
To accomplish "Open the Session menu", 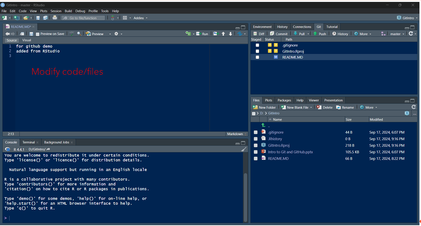I will tap(56, 11).
